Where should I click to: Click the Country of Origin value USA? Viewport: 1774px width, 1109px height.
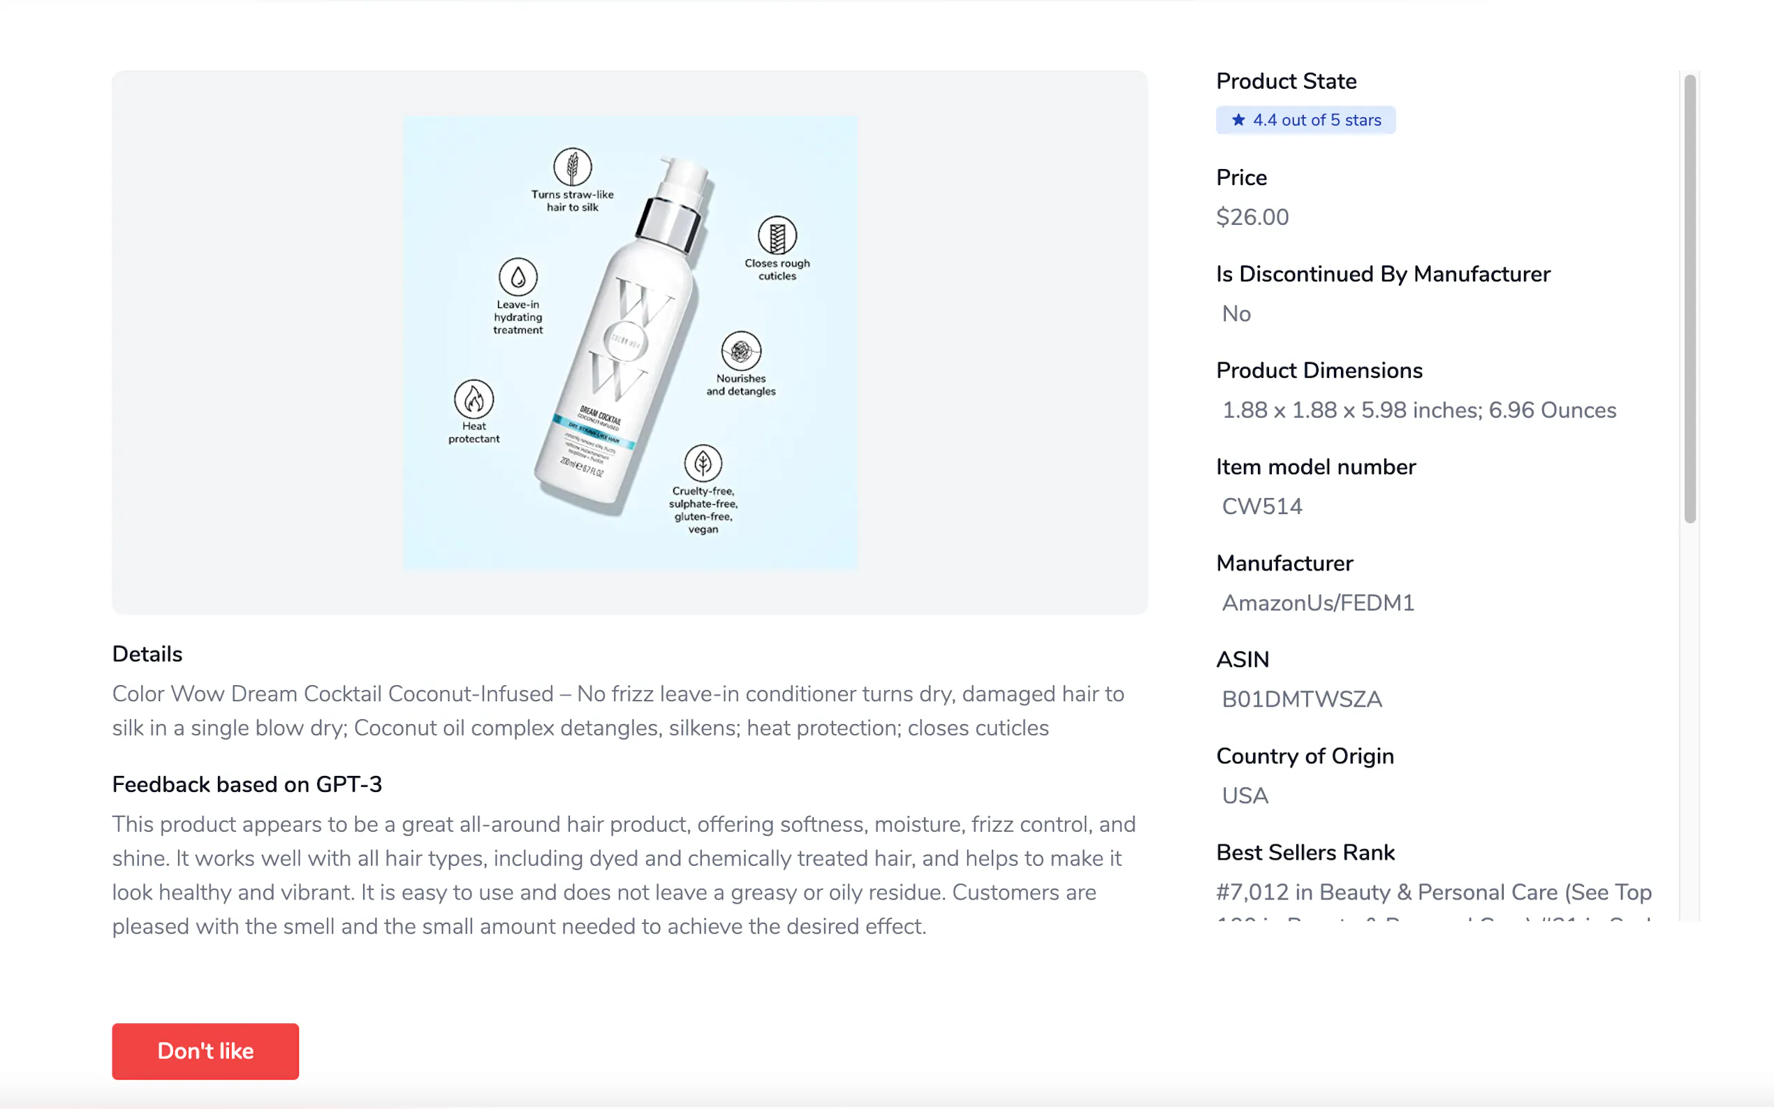pyautogui.click(x=1245, y=796)
